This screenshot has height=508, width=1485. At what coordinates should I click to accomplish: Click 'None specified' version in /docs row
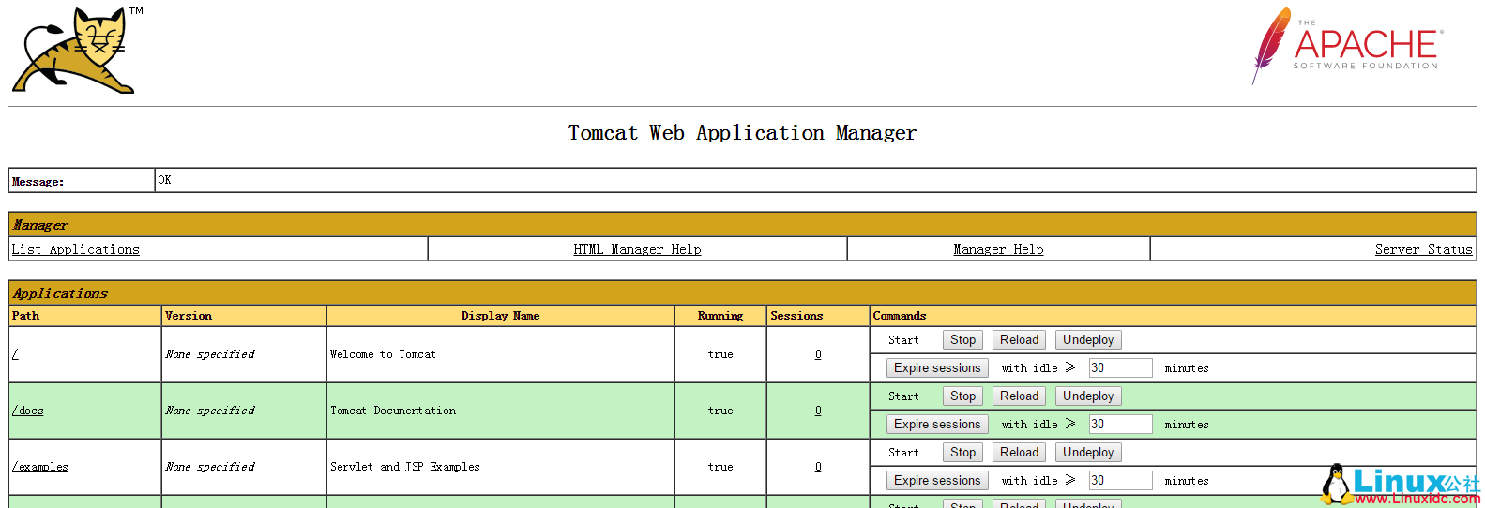click(x=210, y=411)
